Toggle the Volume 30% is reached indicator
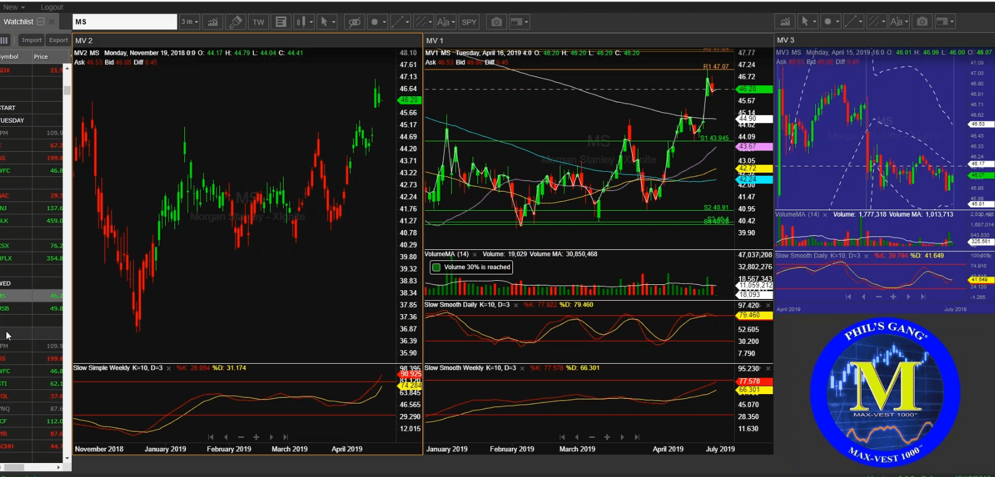Screen dimensions: 995x477 pos(437,267)
